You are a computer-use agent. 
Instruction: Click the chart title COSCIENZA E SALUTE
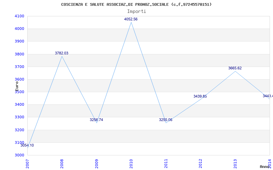136,4
